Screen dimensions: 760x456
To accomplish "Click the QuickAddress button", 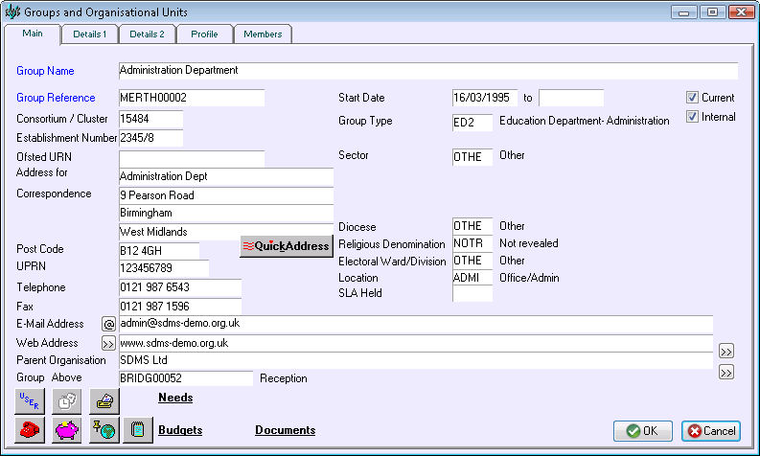I will click(x=287, y=246).
